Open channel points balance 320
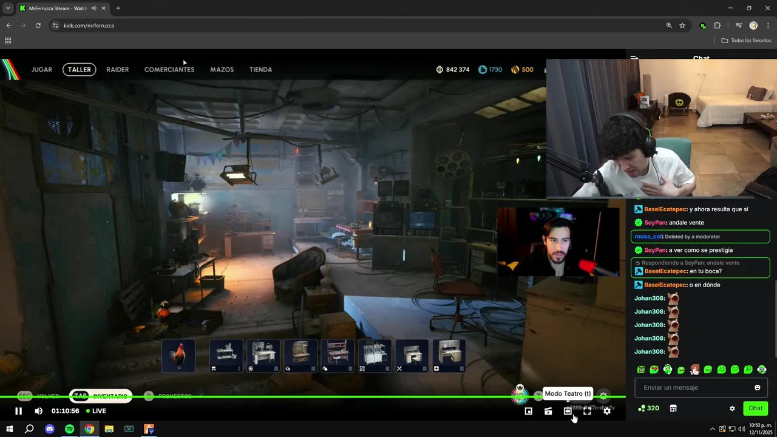 click(648, 408)
